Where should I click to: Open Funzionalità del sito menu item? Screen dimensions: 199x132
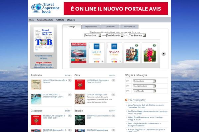click(x=45, y=20)
